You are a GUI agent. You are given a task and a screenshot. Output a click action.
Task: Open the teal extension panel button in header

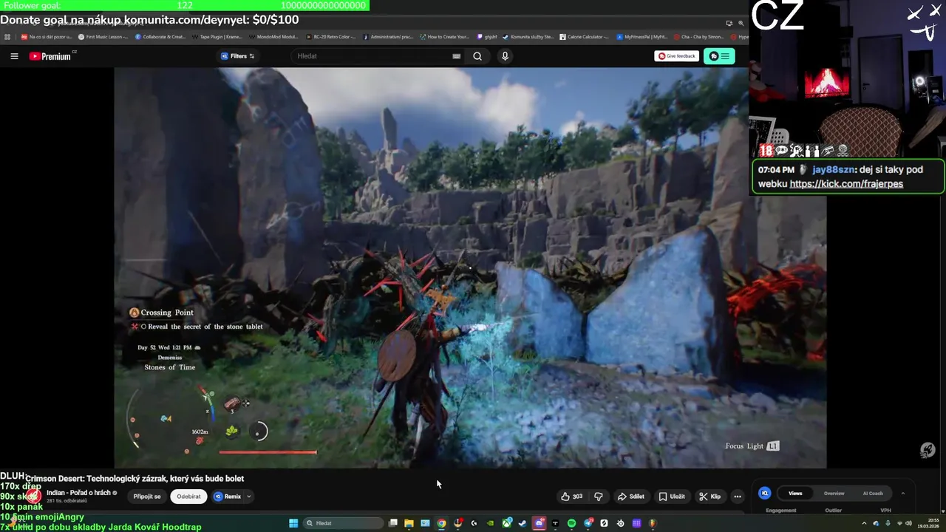click(719, 56)
